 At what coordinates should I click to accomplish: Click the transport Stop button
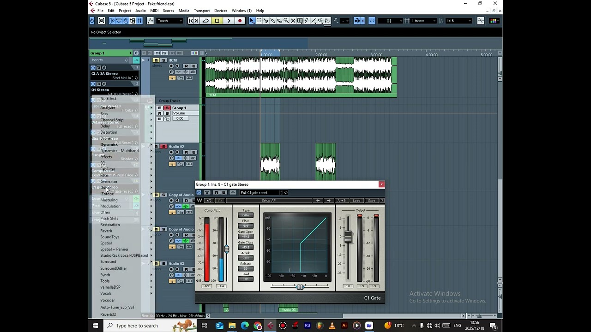tap(217, 21)
